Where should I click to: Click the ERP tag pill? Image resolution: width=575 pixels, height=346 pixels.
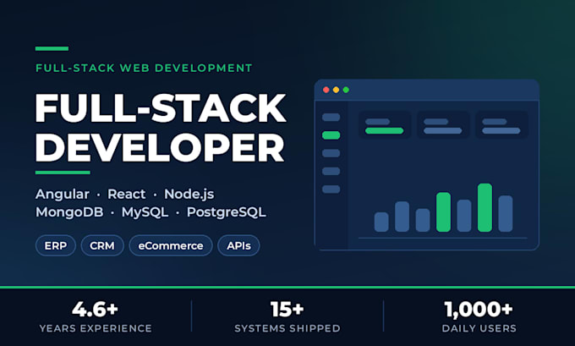point(56,245)
